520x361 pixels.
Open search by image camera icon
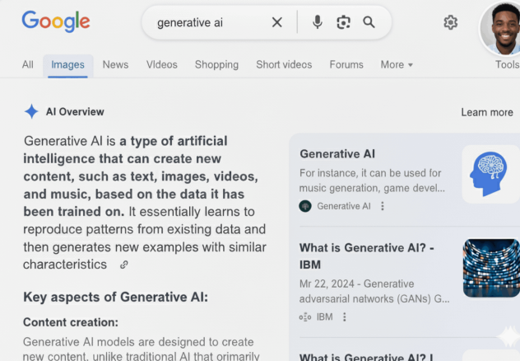[x=343, y=22]
